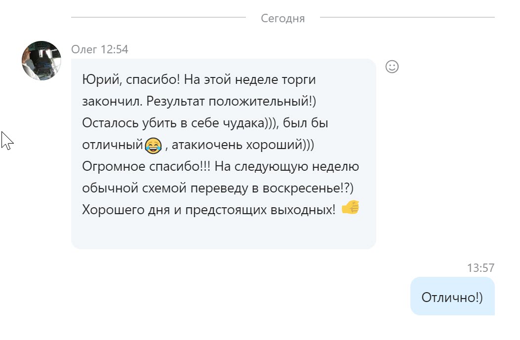Click the pointing hand emoji ending the message
The width and height of the screenshot is (520, 340).
click(x=350, y=208)
